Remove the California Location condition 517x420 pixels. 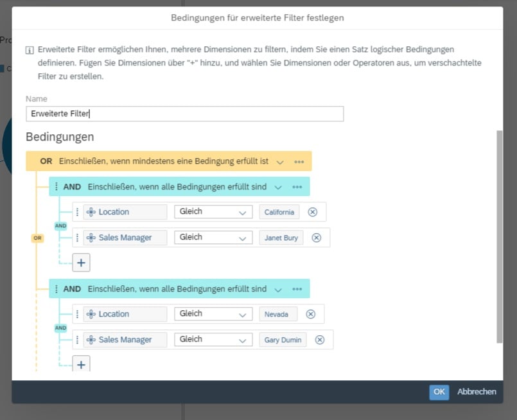313,212
